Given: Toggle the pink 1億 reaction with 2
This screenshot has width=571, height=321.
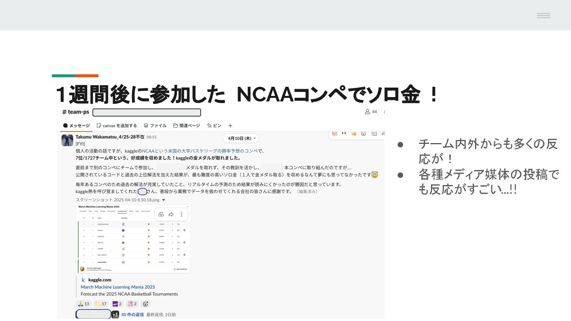Looking at the screenshot, I should click(x=132, y=304).
